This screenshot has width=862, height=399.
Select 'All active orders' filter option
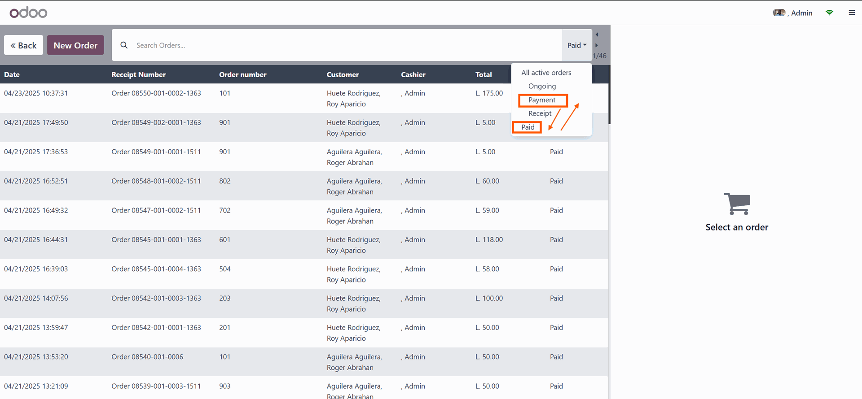click(546, 73)
